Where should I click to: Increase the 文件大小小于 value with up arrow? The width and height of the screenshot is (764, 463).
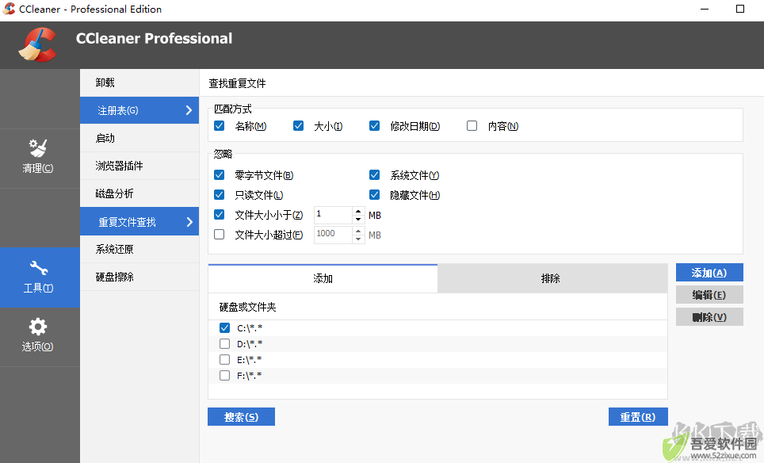(x=358, y=211)
